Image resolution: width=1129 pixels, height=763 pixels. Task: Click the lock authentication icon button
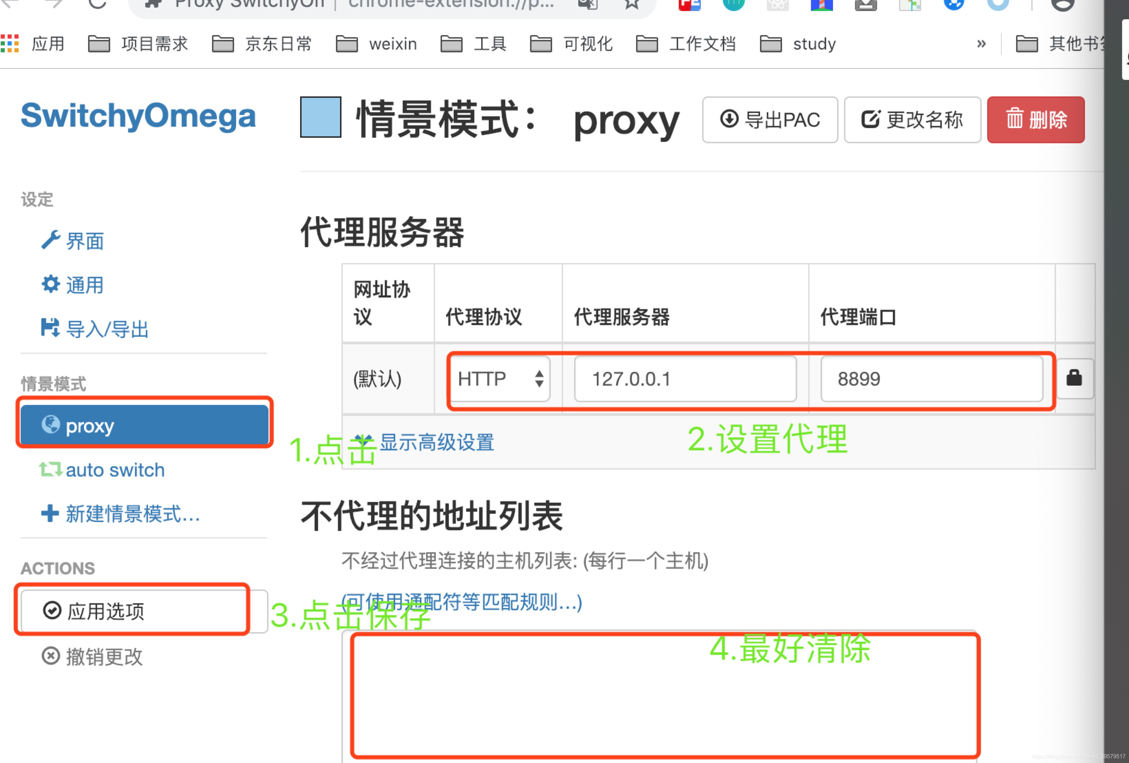click(1075, 378)
